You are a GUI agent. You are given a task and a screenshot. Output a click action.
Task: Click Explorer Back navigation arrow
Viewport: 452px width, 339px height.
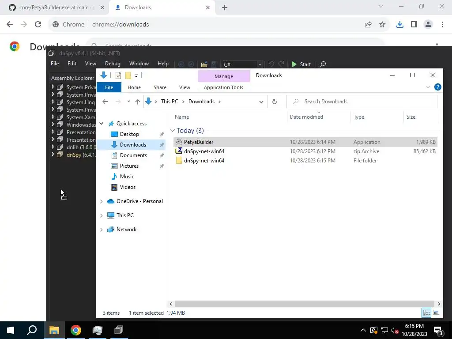pyautogui.click(x=105, y=102)
